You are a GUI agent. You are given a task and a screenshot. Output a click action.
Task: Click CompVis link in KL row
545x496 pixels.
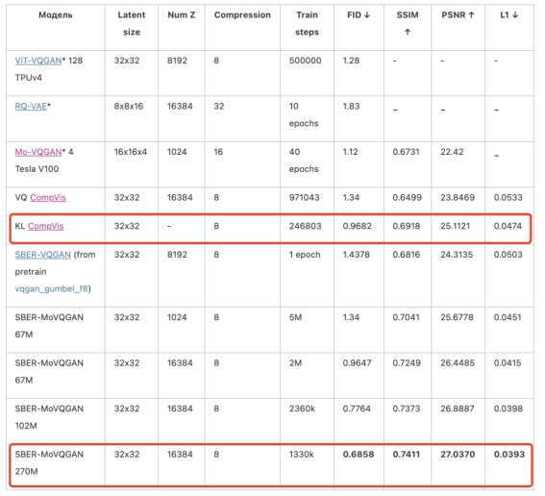click(46, 226)
